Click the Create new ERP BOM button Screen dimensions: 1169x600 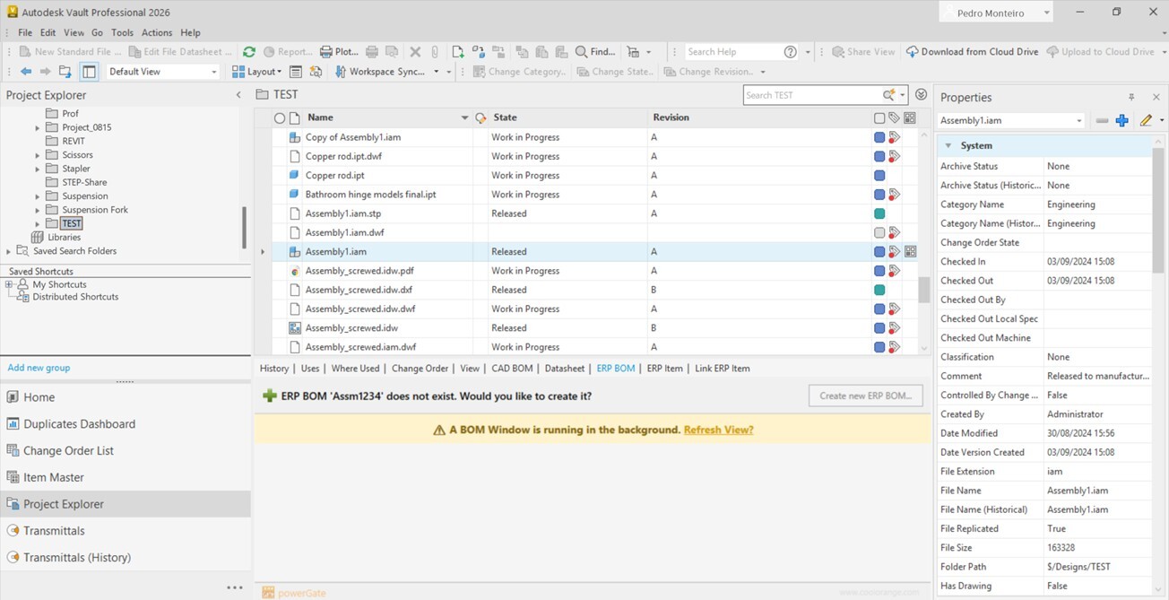865,396
